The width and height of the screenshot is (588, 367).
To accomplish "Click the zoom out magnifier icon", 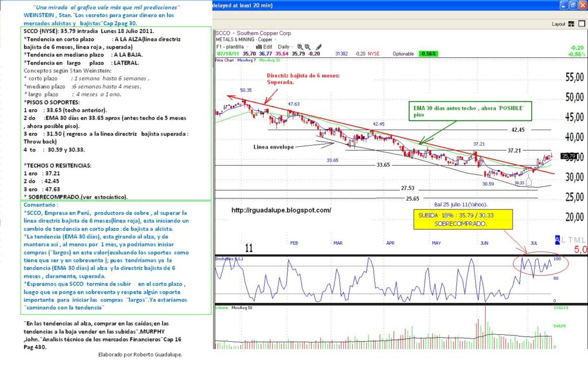I will 308,47.
